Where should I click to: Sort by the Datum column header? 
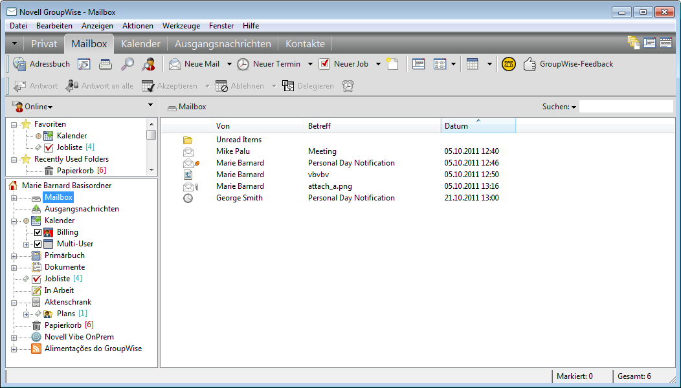point(478,126)
